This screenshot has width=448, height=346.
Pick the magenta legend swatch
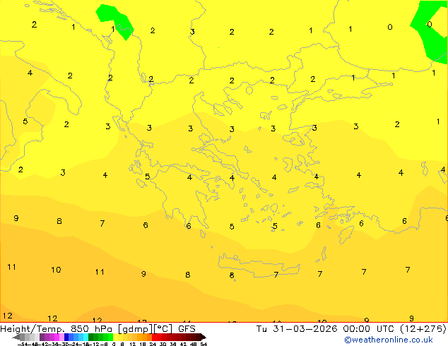57,337
